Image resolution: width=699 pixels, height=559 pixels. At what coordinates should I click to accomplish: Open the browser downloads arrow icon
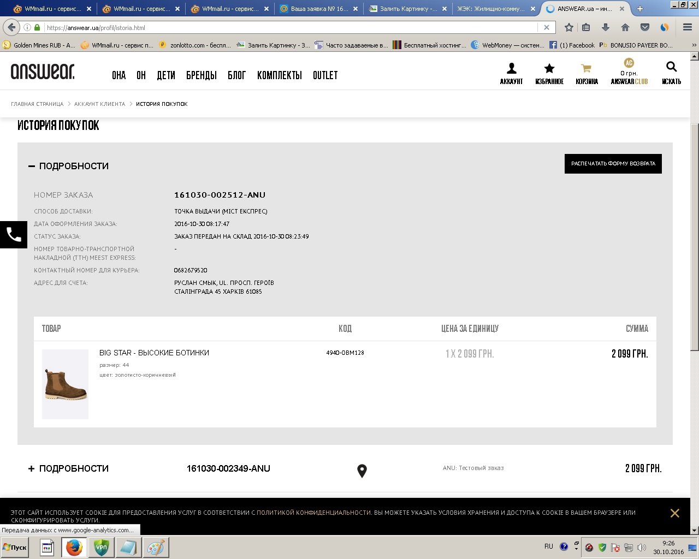pos(605,27)
